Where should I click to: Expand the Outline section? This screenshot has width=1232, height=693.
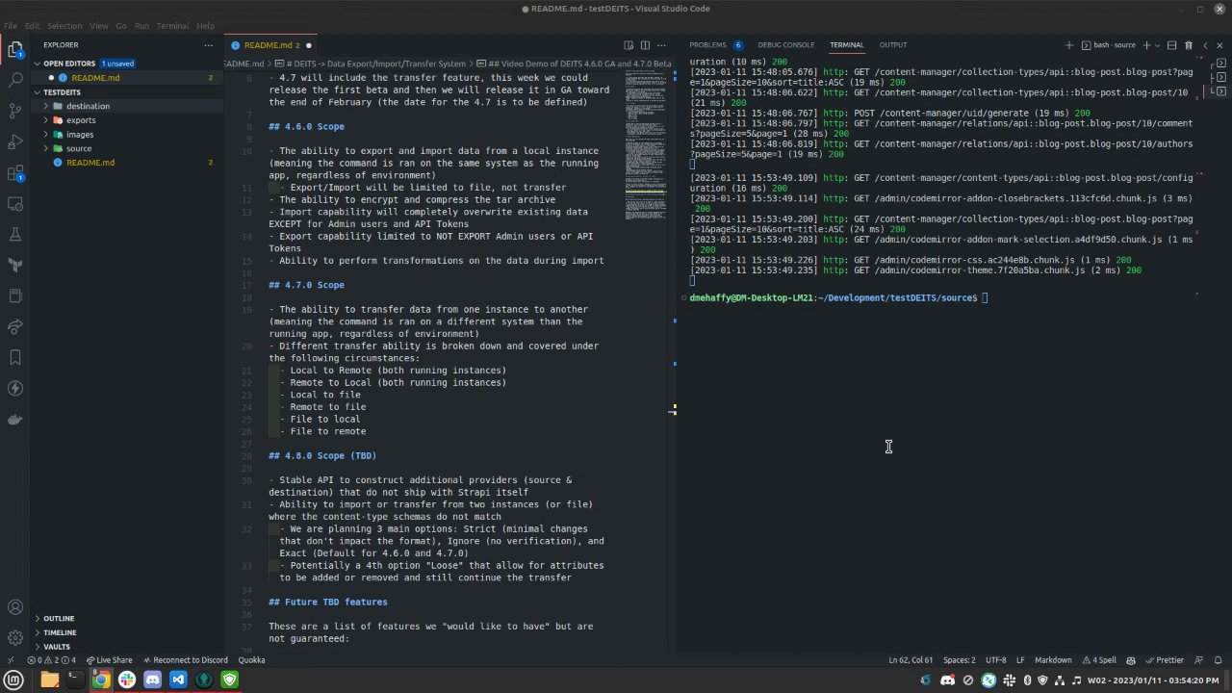tap(127, 618)
